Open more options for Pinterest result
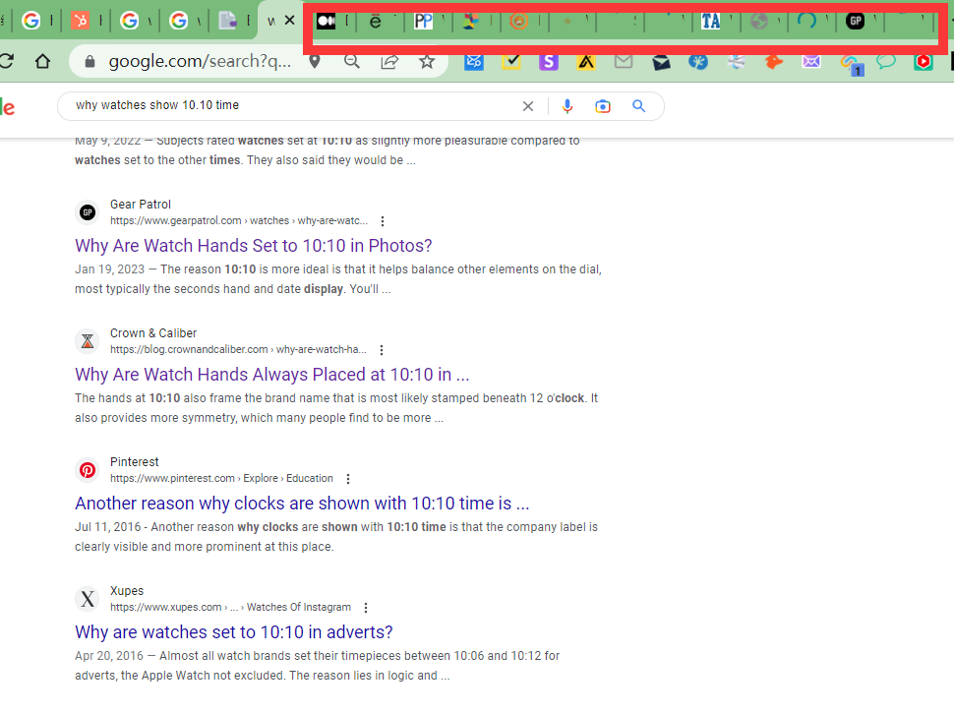This screenshot has height=714, width=954. 348,479
